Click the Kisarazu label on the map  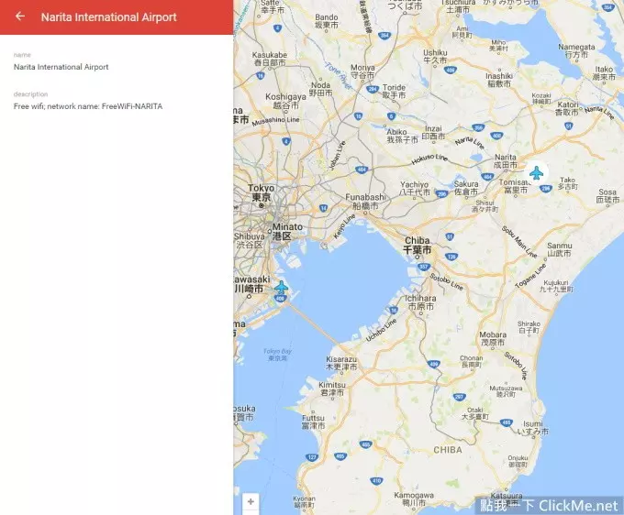pyautogui.click(x=341, y=363)
